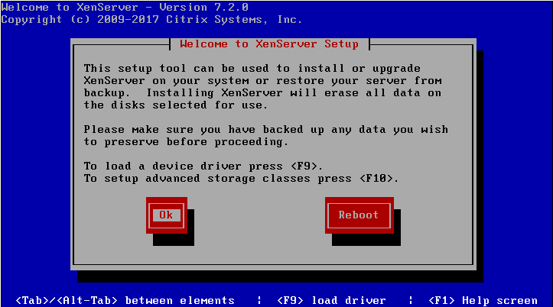Click the Citrix Systems copyright line
Screen dimensions: 553x307
[151, 19]
